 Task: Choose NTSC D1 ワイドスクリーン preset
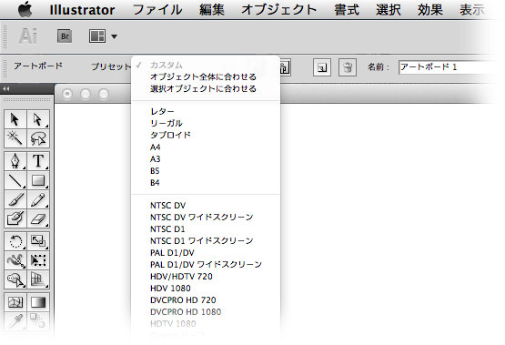206,241
